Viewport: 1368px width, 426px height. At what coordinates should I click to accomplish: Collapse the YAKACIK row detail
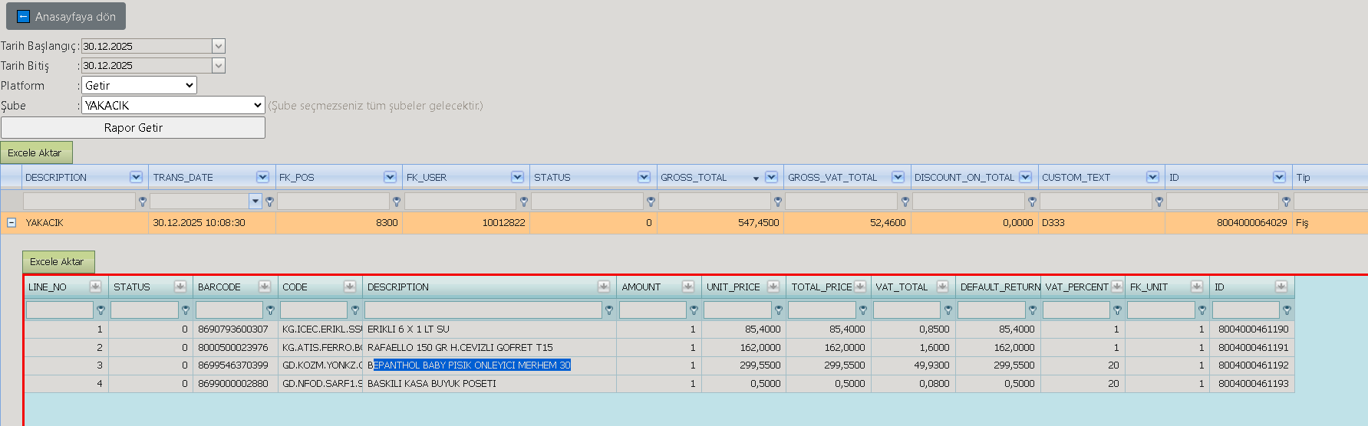(x=12, y=223)
